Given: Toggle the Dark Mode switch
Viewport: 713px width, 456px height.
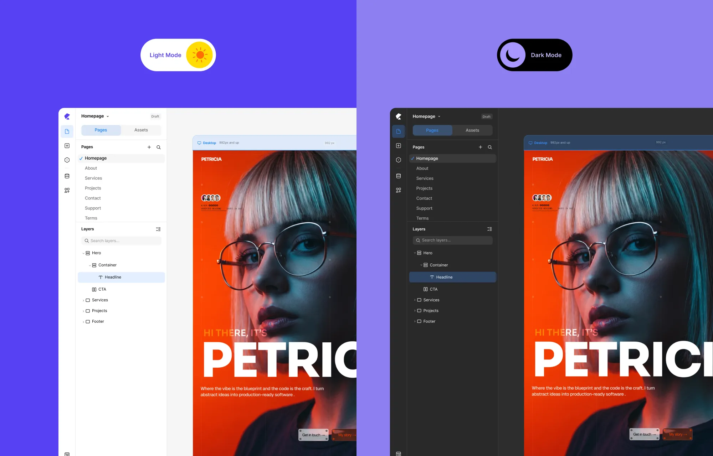Looking at the screenshot, I should click(534, 55).
